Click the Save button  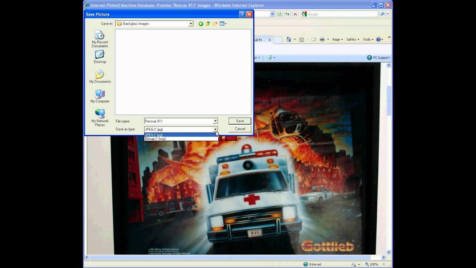pyautogui.click(x=240, y=121)
